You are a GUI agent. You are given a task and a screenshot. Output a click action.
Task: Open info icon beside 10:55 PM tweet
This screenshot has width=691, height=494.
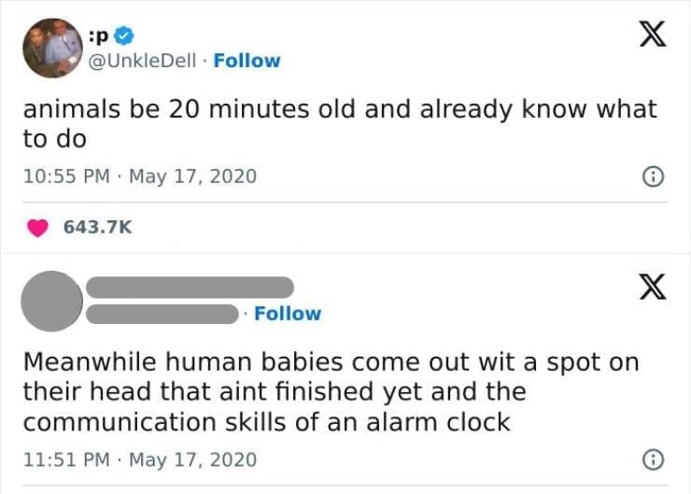pyautogui.click(x=655, y=176)
